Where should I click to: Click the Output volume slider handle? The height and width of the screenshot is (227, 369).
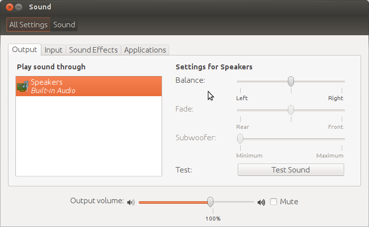[x=210, y=201]
